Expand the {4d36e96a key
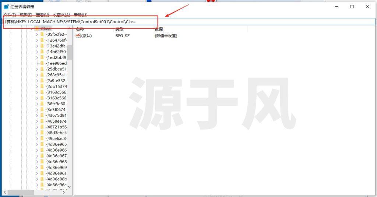Viewport: 377px width, 197px height. pyautogui.click(x=37, y=173)
